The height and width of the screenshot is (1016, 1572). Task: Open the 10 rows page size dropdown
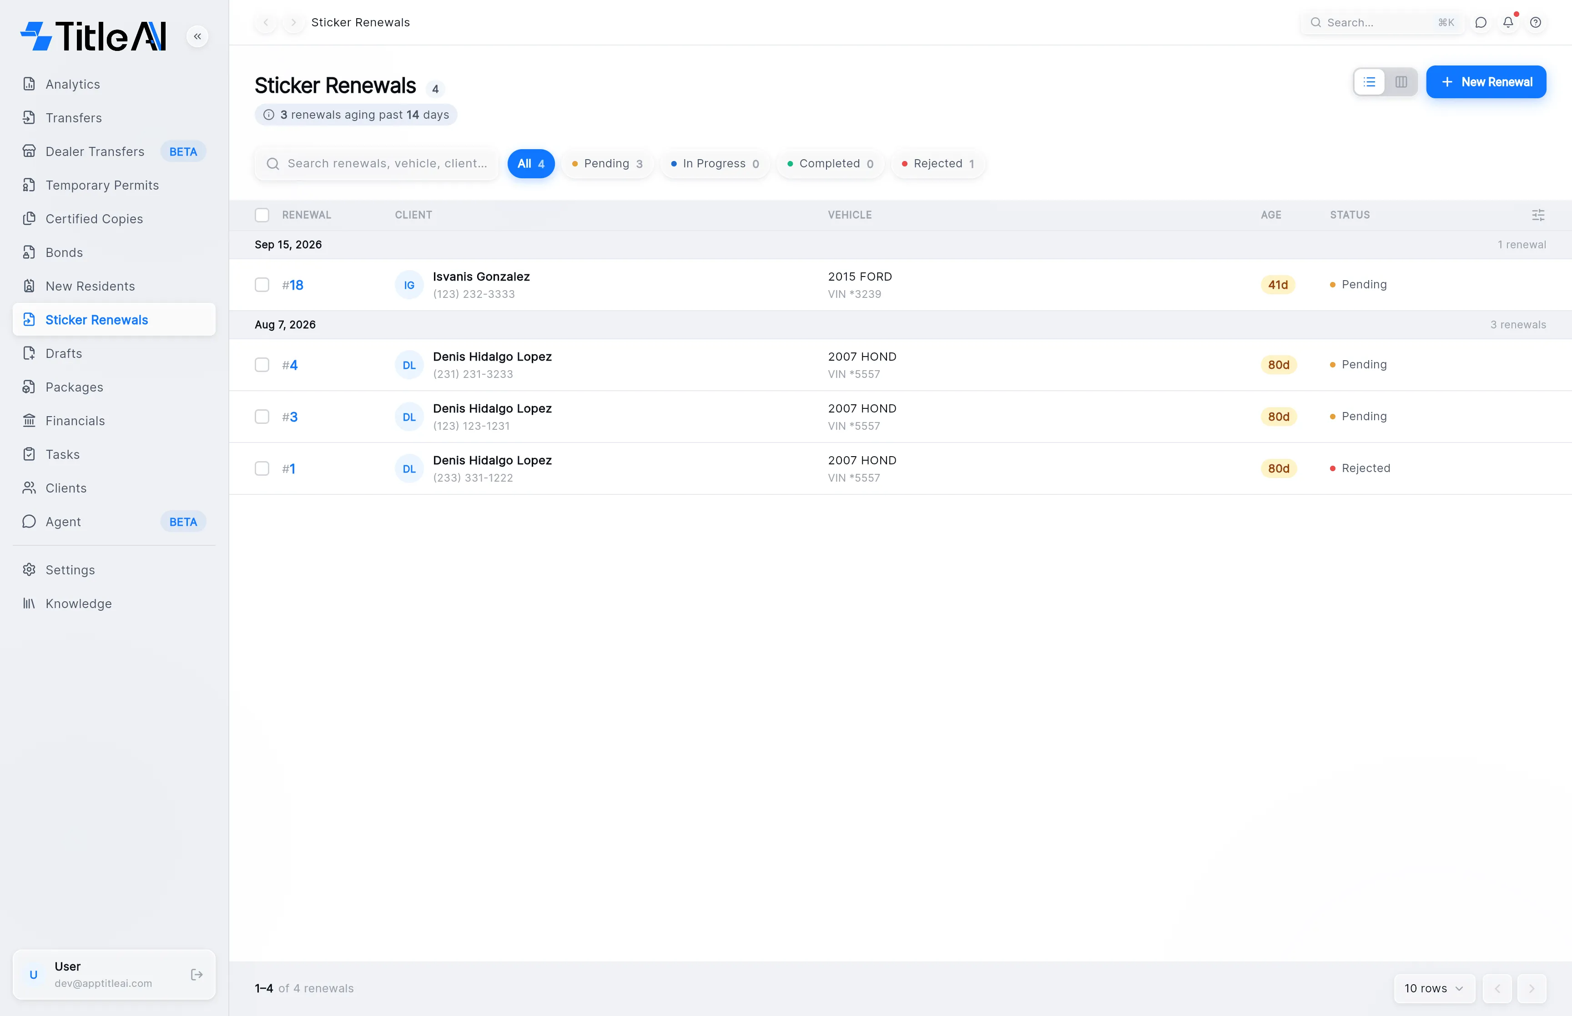1434,988
